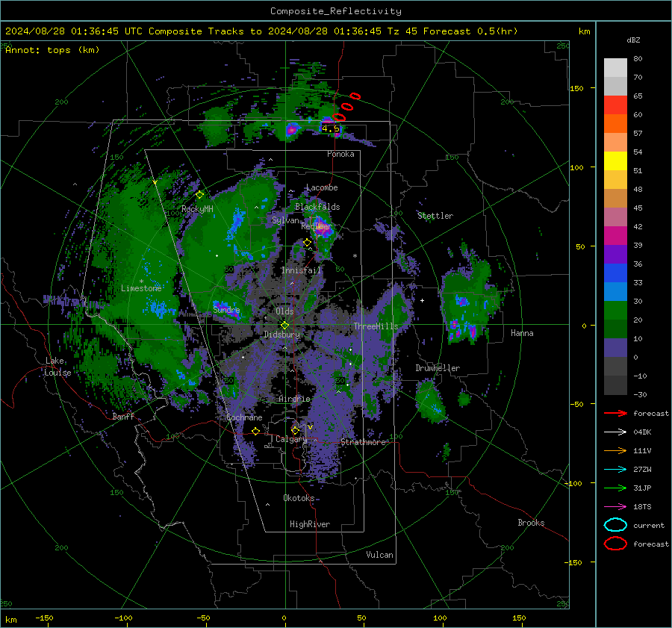672x628 pixels.
Task: Click the red forecast arrow legend icon
Action: [x=615, y=413]
